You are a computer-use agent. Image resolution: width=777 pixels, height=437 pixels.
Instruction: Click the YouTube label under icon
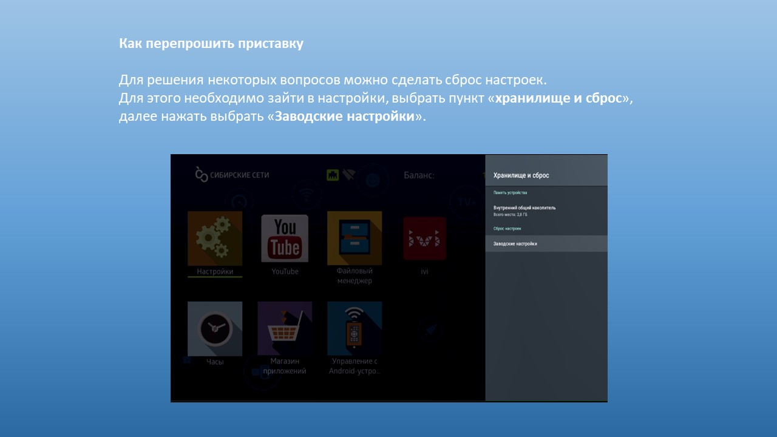coord(285,271)
